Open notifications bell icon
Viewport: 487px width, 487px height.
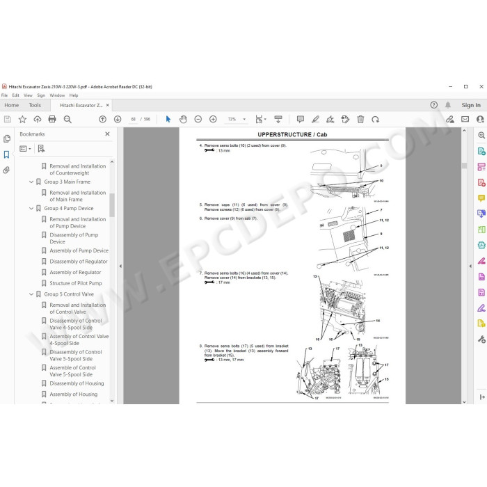pyautogui.click(x=448, y=105)
